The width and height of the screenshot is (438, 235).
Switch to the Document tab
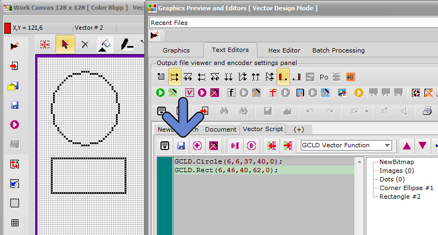click(x=221, y=129)
